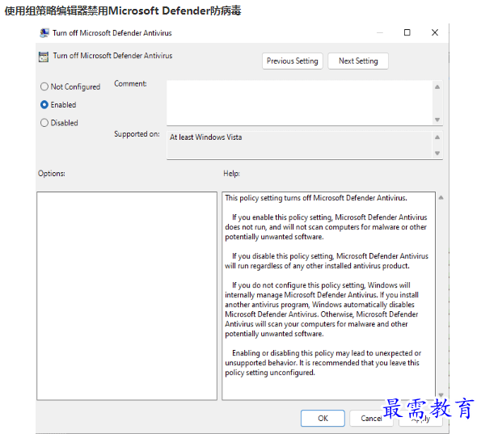
Task: Click the title bar Defender policy icon
Action: coord(44,33)
